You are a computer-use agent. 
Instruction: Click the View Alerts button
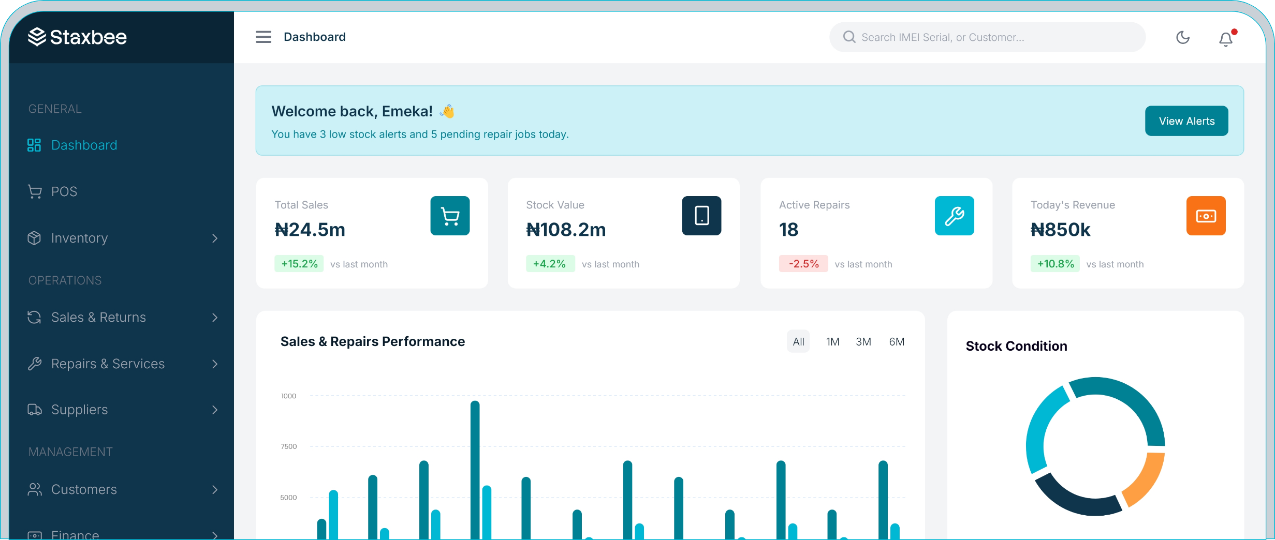pyautogui.click(x=1186, y=121)
